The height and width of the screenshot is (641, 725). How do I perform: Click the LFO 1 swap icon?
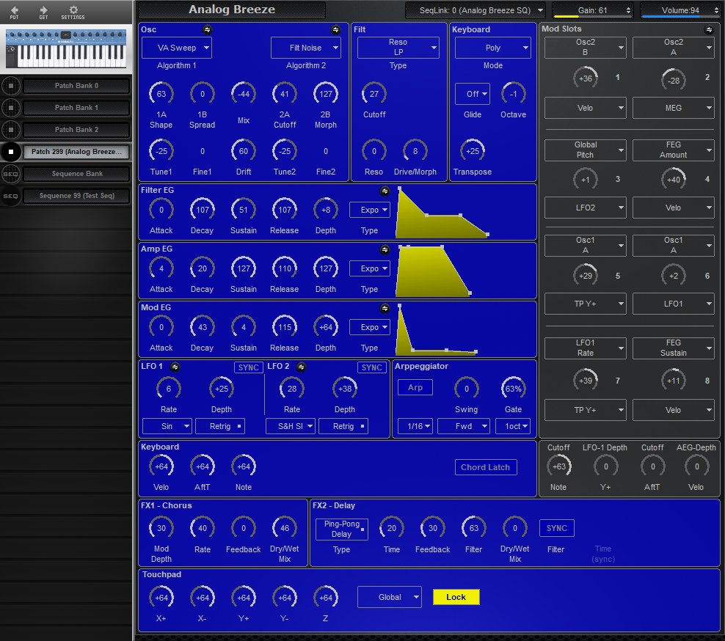coord(175,367)
